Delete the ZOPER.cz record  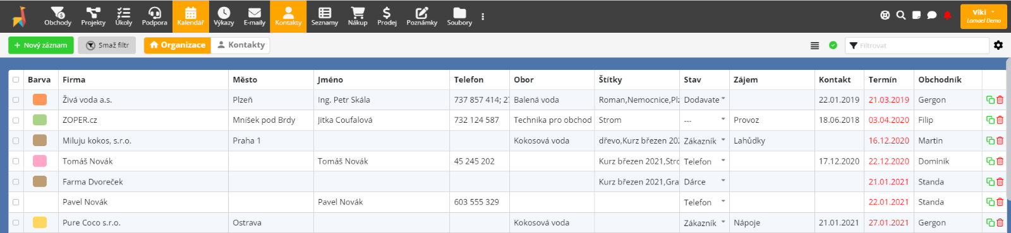[1000, 120]
